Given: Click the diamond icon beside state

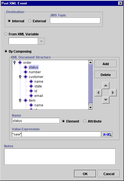Looking at the screenshot, I should [x=31, y=86].
